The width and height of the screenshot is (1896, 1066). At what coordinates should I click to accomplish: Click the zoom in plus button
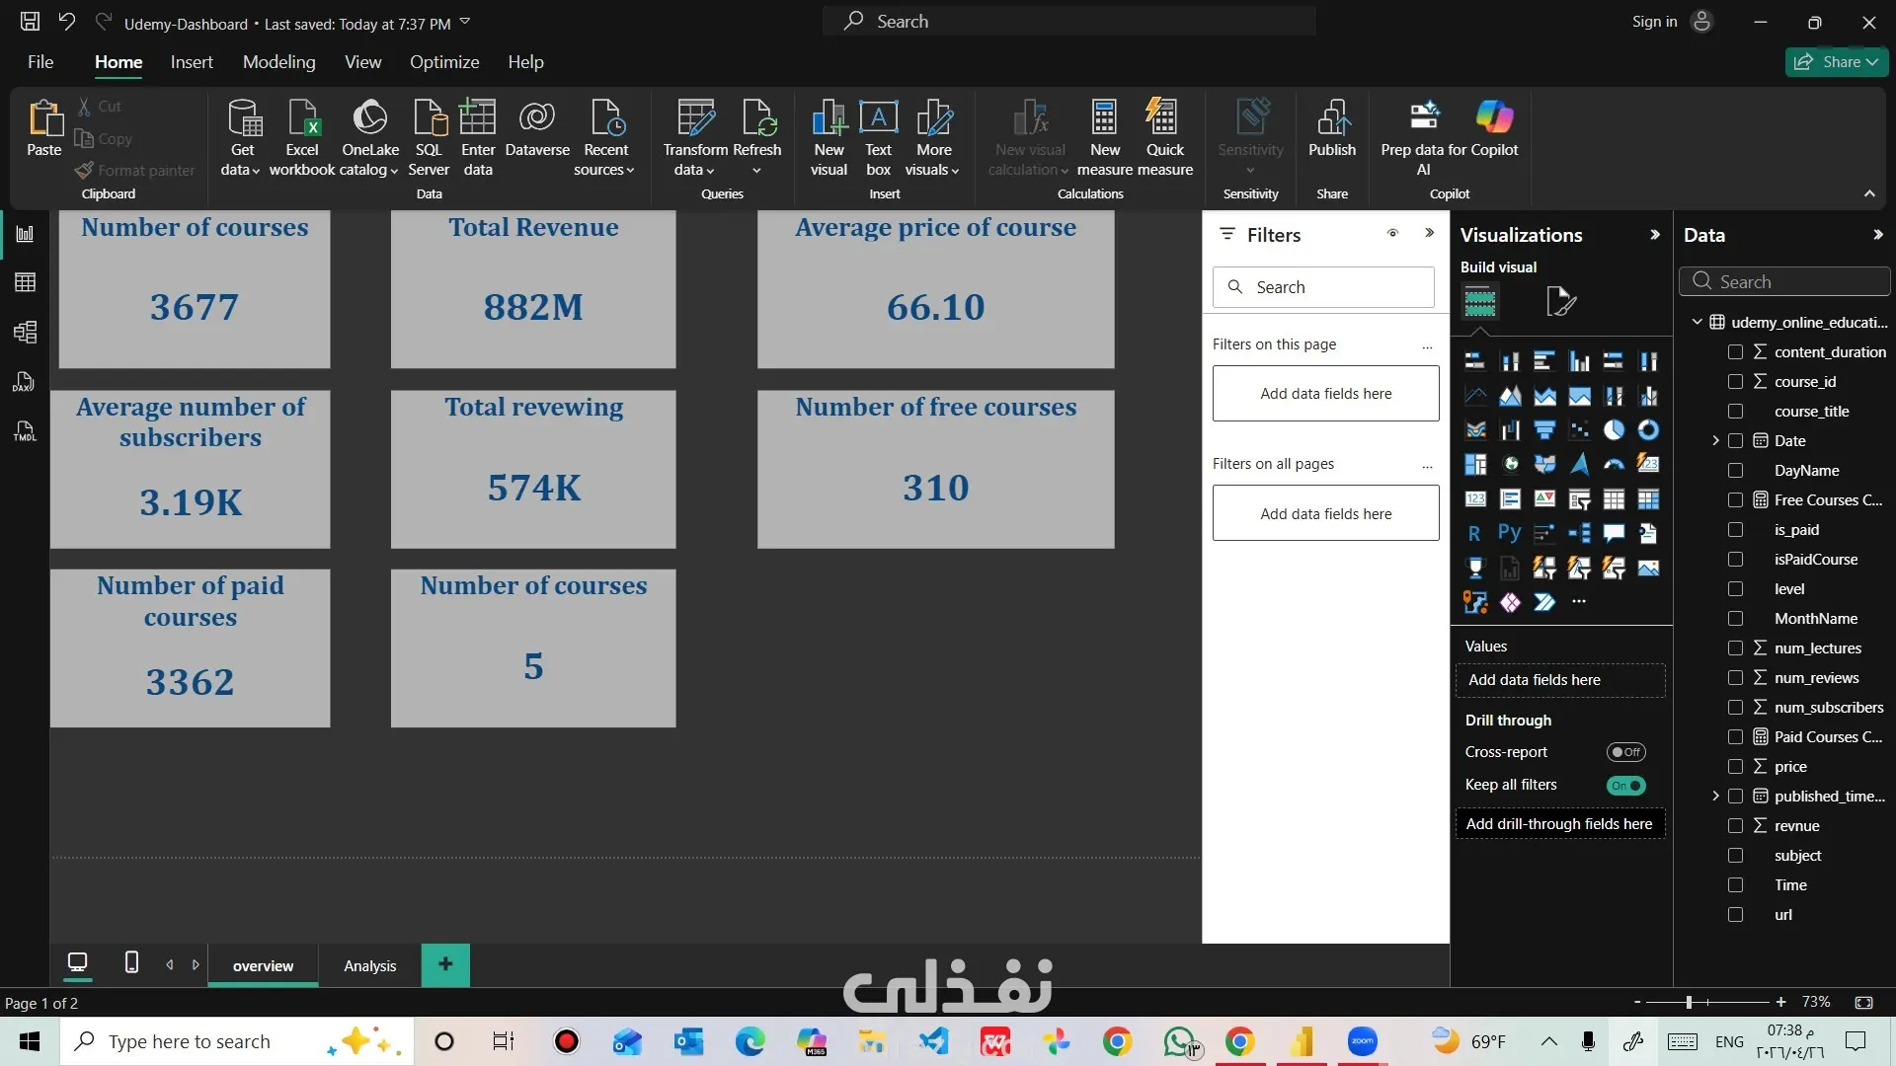click(1780, 1002)
